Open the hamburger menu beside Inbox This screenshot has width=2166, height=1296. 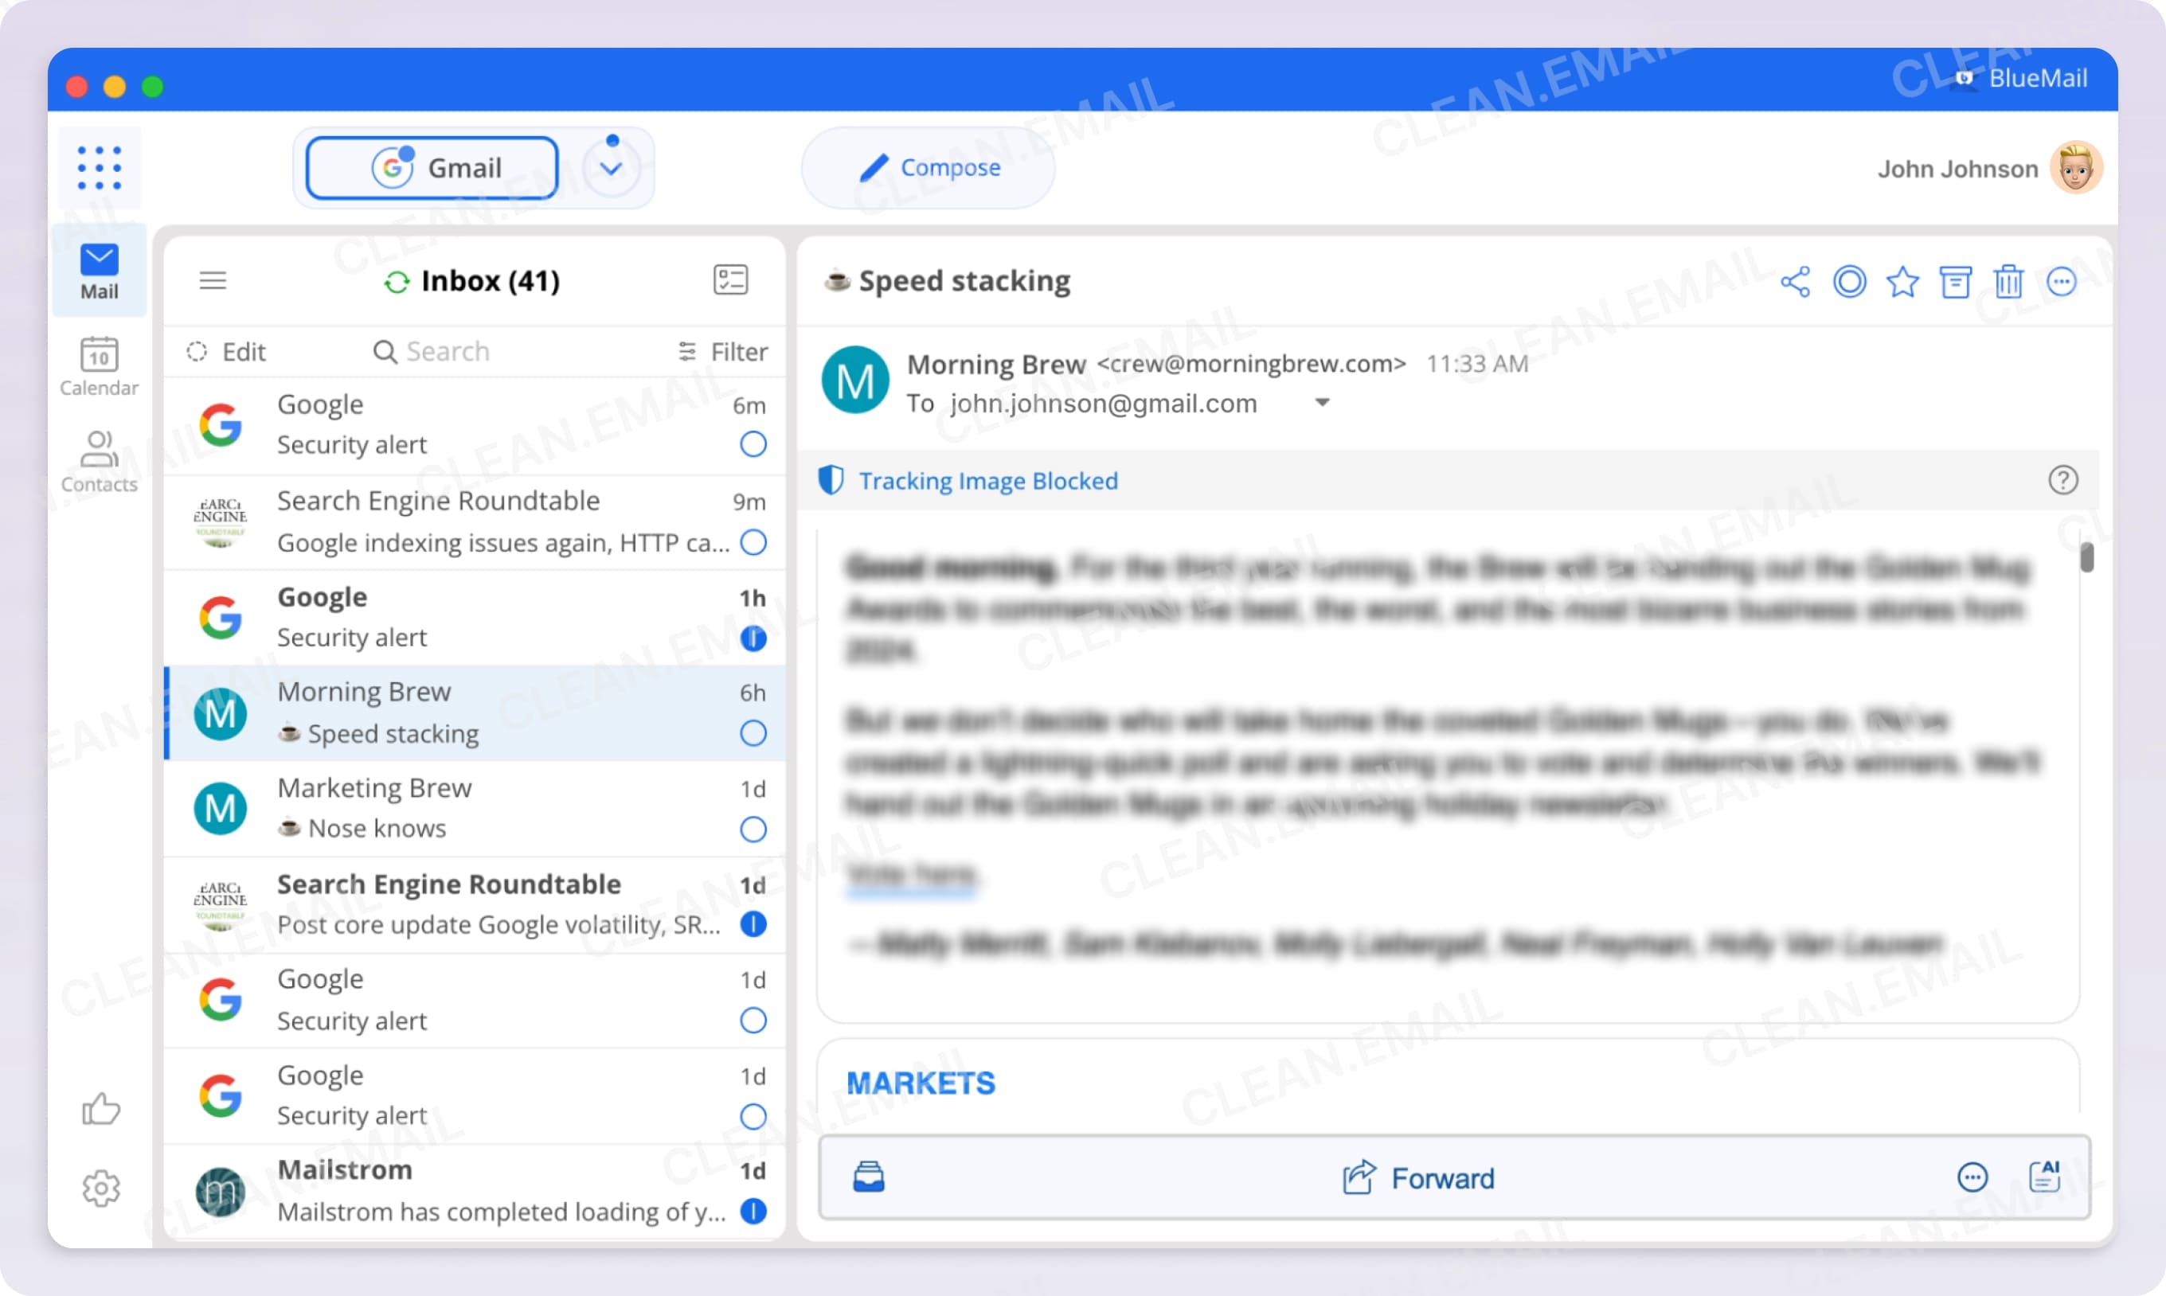point(213,280)
